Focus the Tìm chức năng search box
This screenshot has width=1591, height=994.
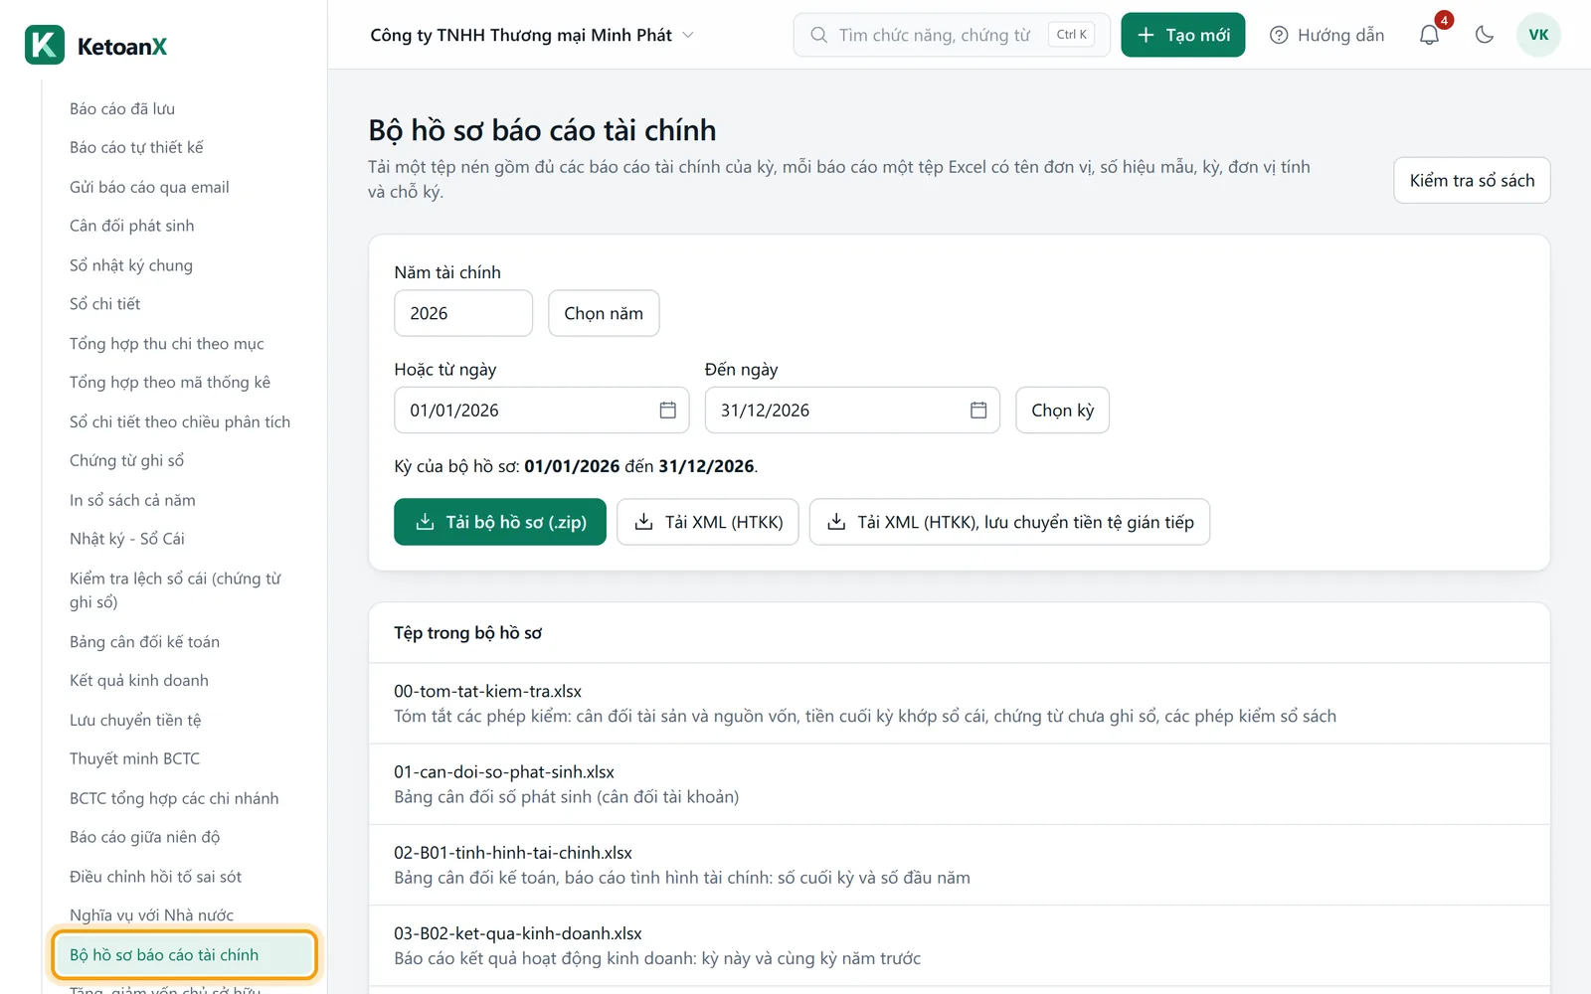tap(952, 35)
